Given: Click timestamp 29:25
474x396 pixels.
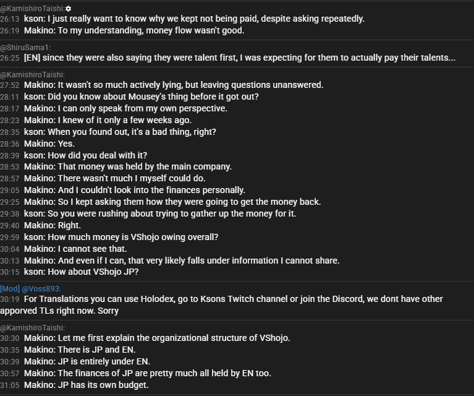Looking at the screenshot, I should (10, 202).
